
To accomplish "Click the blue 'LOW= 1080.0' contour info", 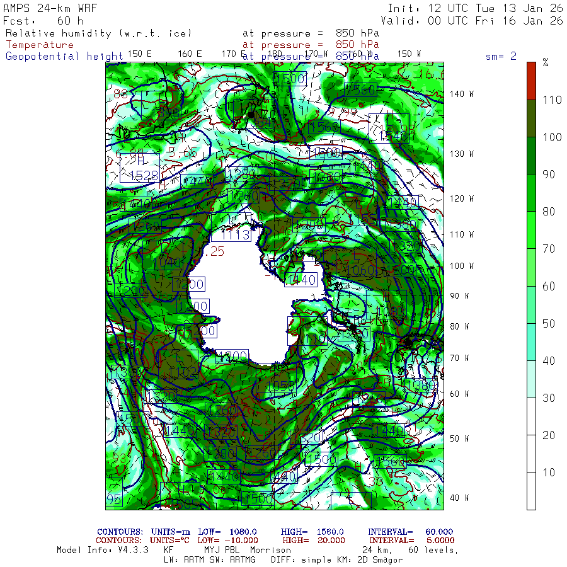I will [x=227, y=532].
